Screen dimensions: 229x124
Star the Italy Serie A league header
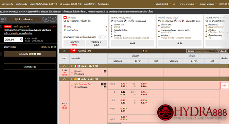pyautogui.click(x=72, y=66)
